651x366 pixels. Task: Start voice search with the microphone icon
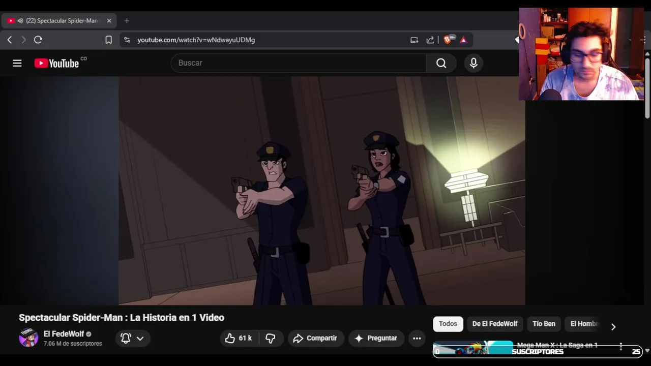474,63
